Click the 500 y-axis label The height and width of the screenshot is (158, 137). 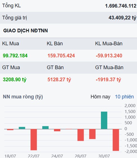pyautogui.click(x=128, y=123)
